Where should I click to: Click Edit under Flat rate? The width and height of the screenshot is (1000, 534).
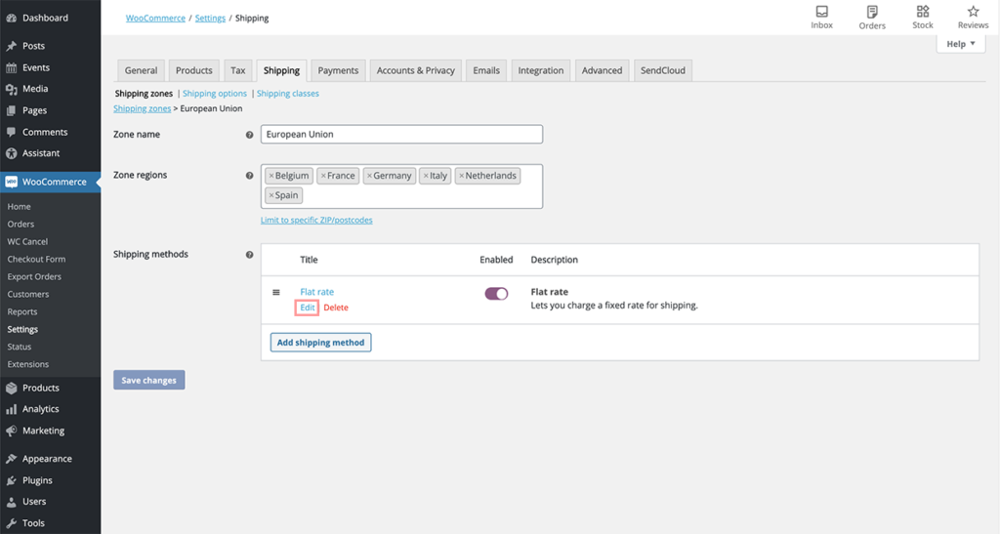click(308, 308)
